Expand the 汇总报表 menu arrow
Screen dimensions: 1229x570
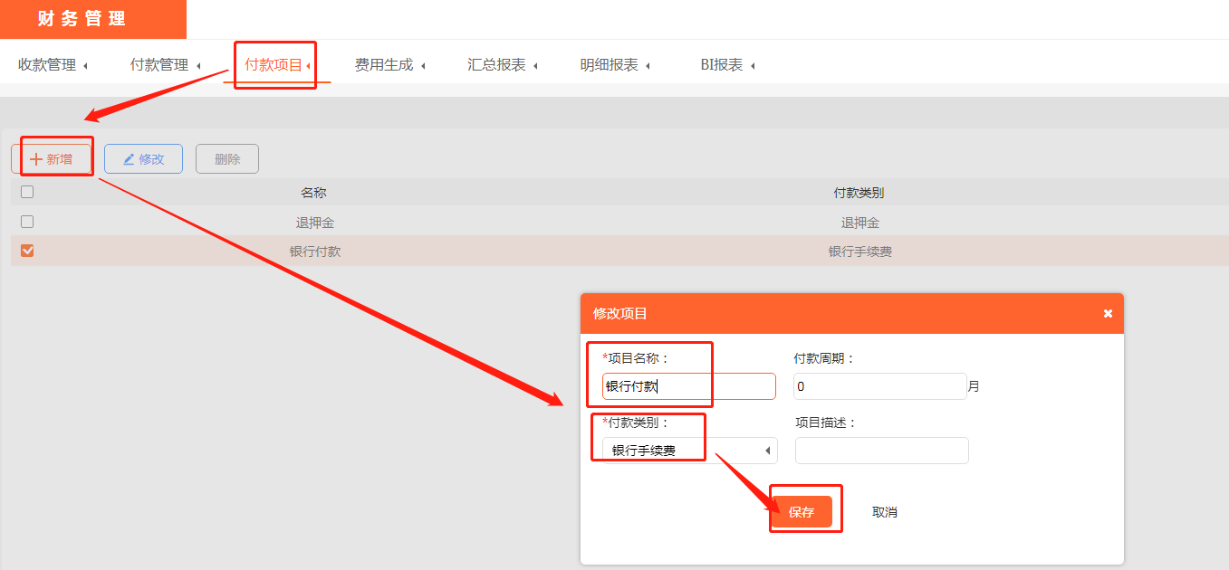[535, 66]
